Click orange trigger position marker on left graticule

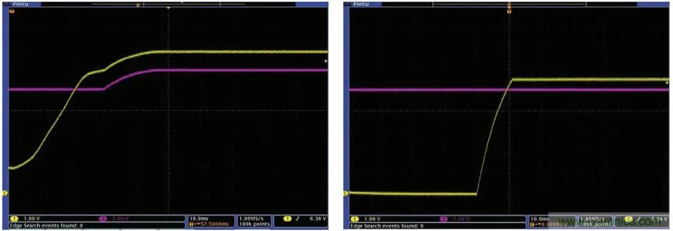tap(168, 8)
